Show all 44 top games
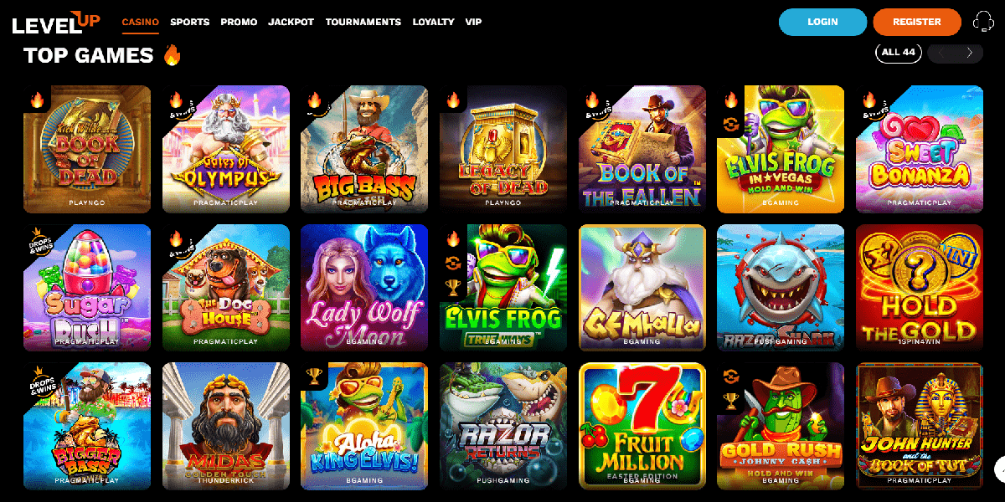The height and width of the screenshot is (502, 1005). point(899,53)
